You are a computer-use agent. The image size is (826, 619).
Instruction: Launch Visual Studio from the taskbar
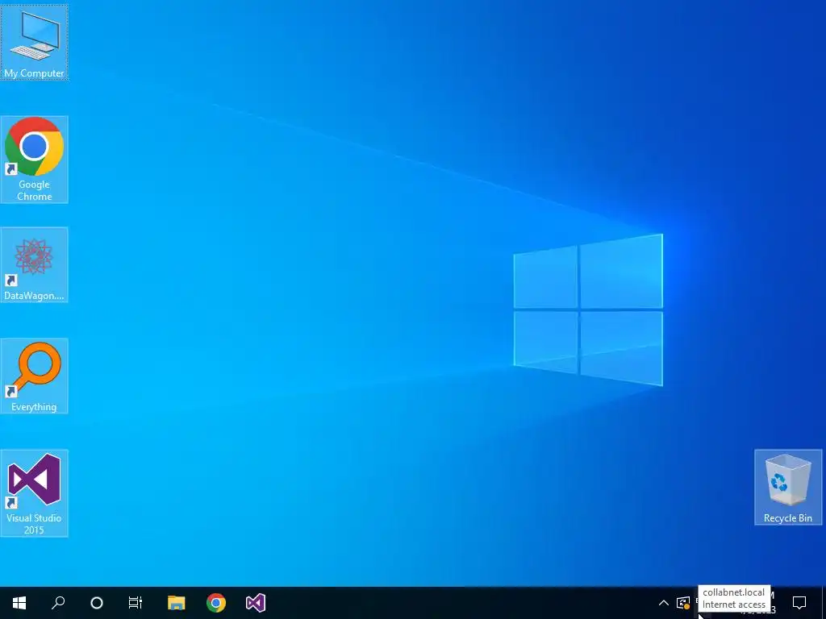coord(256,603)
